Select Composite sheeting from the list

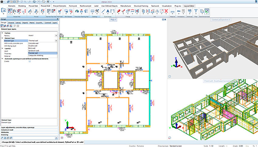coord(36,56)
